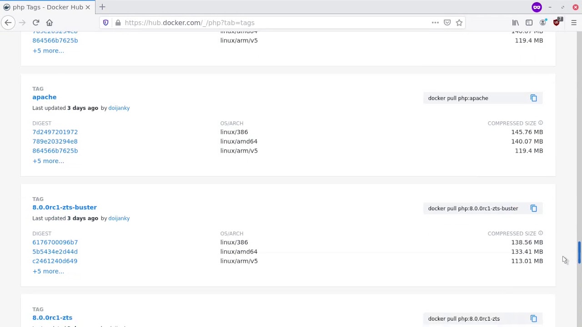Open the Firefox hamburger menu
Screen dimensions: 582x327
coord(574,23)
